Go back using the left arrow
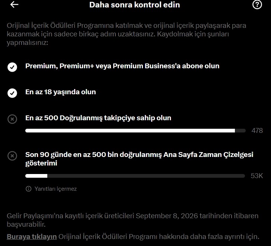The width and height of the screenshot is (271, 246). click(15, 5)
